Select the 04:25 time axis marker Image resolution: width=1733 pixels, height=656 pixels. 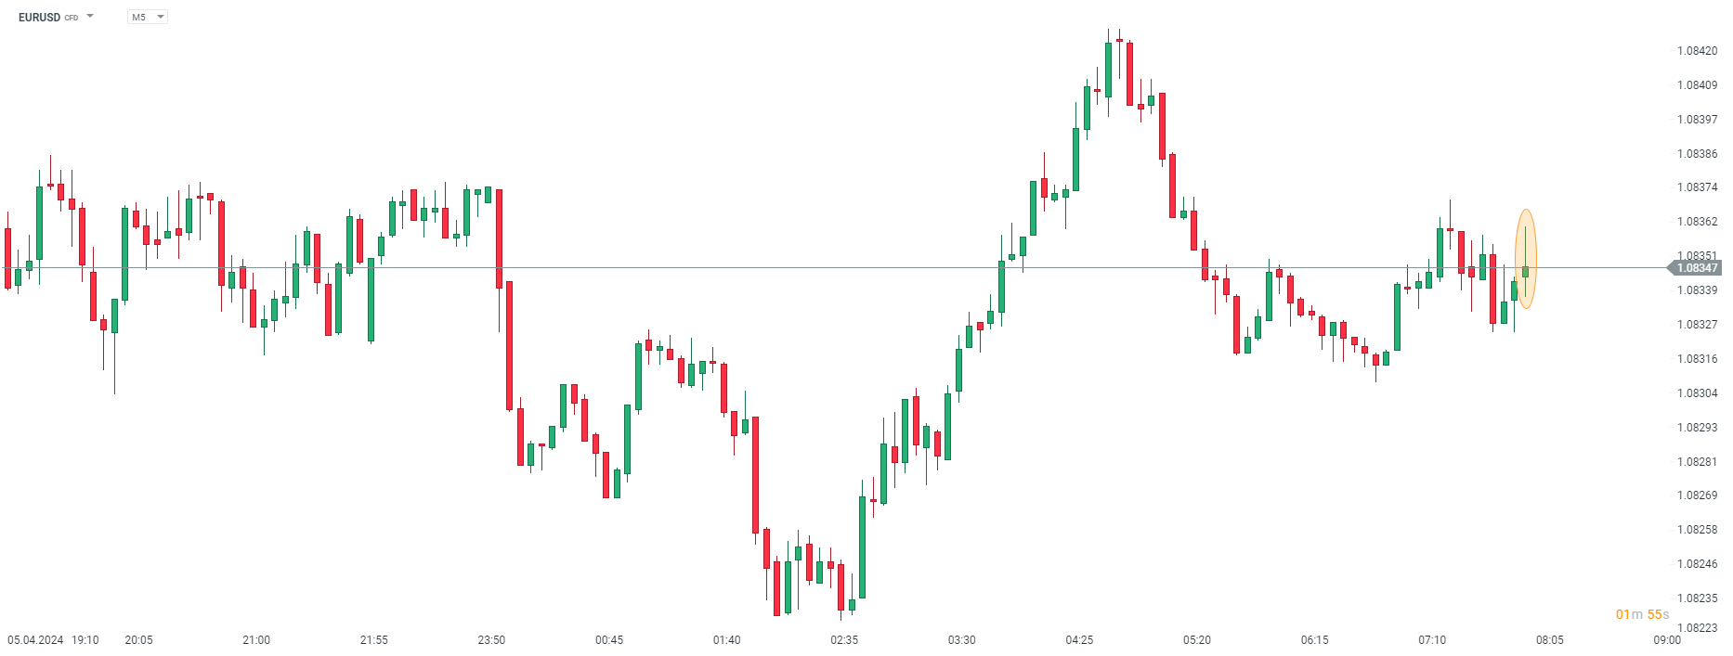click(x=1079, y=640)
